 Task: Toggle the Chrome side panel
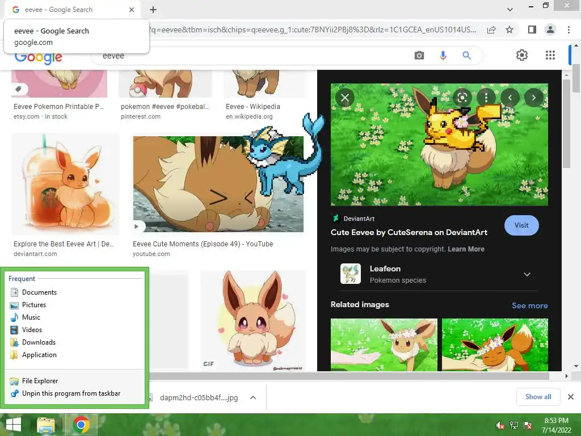point(532,30)
